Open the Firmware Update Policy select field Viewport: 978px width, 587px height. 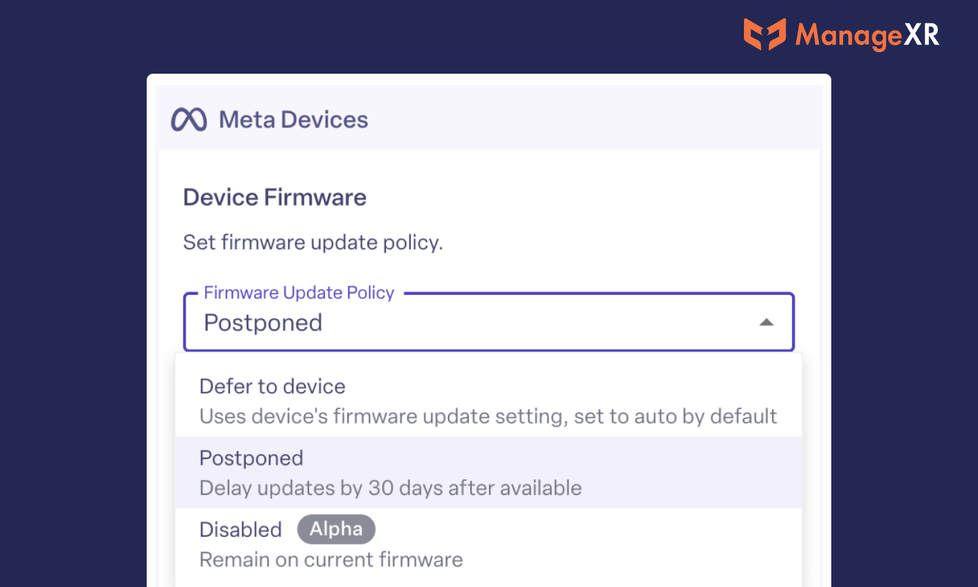pos(488,322)
